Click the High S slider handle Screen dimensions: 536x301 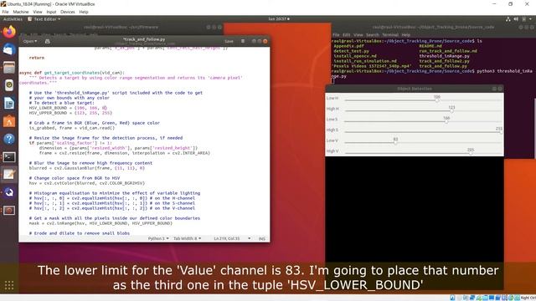click(500, 132)
